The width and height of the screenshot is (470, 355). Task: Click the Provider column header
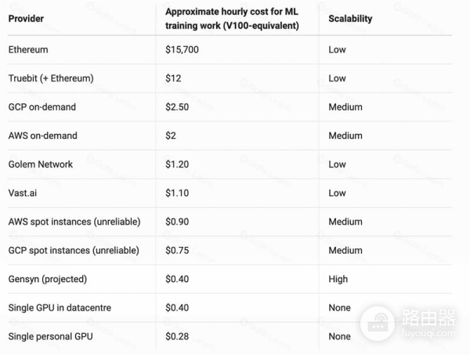tap(25, 19)
